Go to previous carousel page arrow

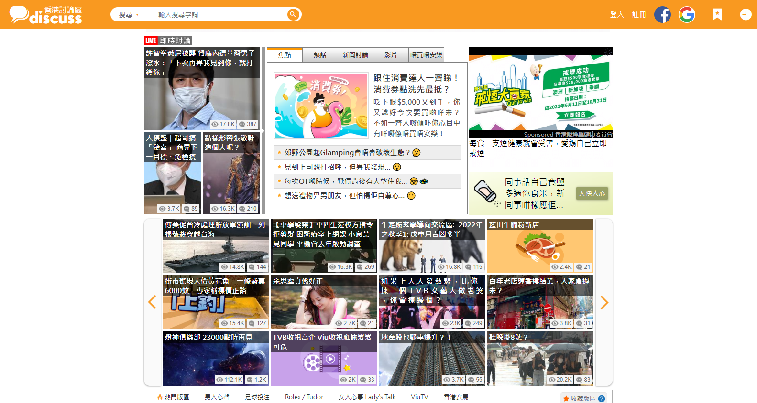152,302
